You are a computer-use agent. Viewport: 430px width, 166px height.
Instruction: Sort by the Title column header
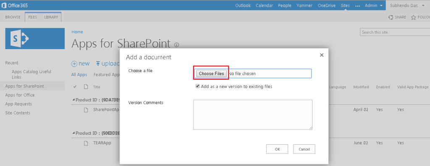[97, 87]
